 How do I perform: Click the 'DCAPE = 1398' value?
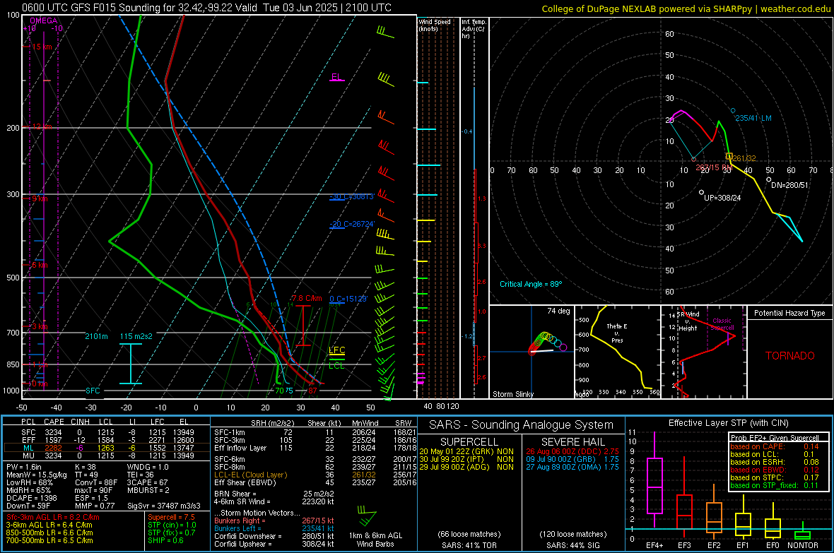coord(31,498)
